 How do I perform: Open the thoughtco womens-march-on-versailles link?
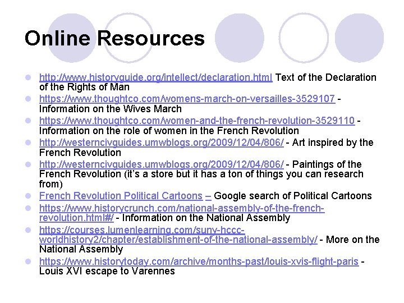pos(187,99)
